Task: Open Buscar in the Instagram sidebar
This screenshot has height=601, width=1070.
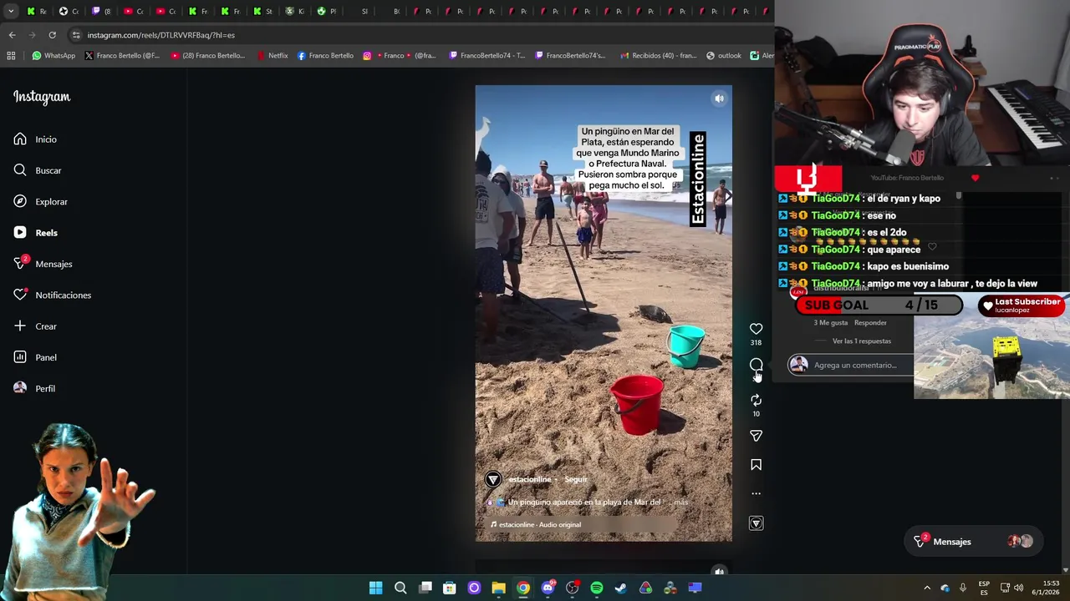Action: pyautogui.click(x=38, y=170)
